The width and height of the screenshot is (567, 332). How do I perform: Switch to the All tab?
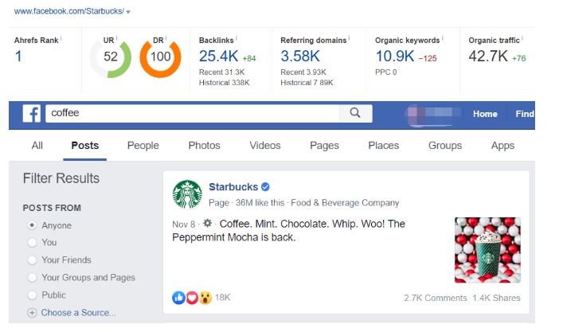coord(37,146)
